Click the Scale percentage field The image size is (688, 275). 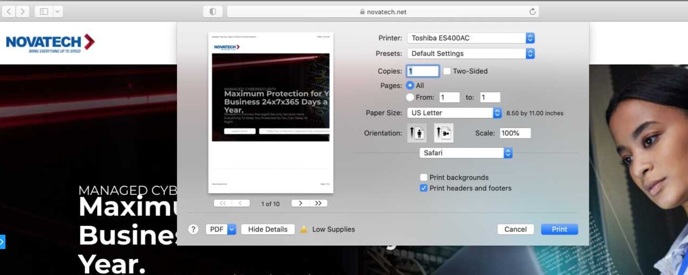click(515, 133)
